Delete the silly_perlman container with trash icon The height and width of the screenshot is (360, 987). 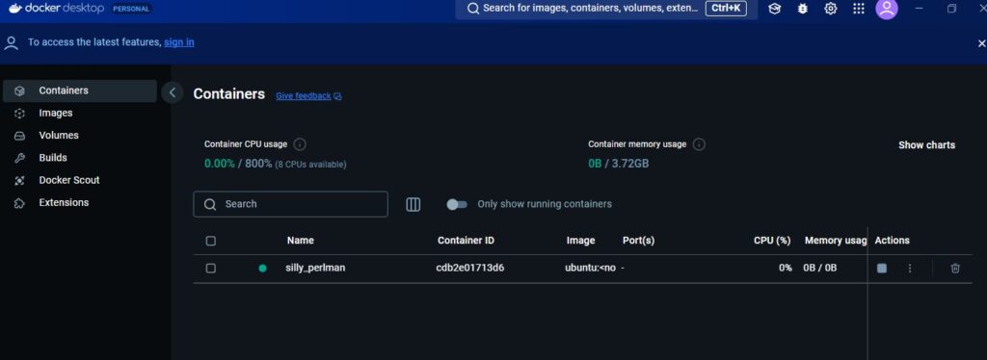pos(955,269)
